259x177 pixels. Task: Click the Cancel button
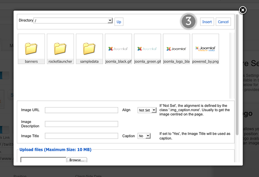(x=223, y=22)
